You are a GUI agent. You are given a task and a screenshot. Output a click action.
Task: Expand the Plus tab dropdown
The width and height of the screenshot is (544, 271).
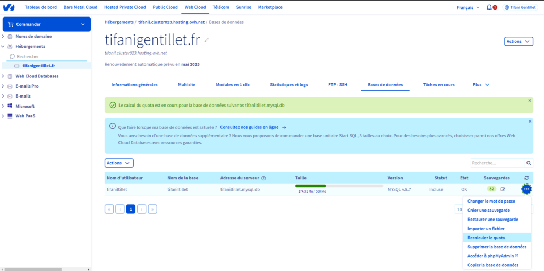click(x=481, y=85)
